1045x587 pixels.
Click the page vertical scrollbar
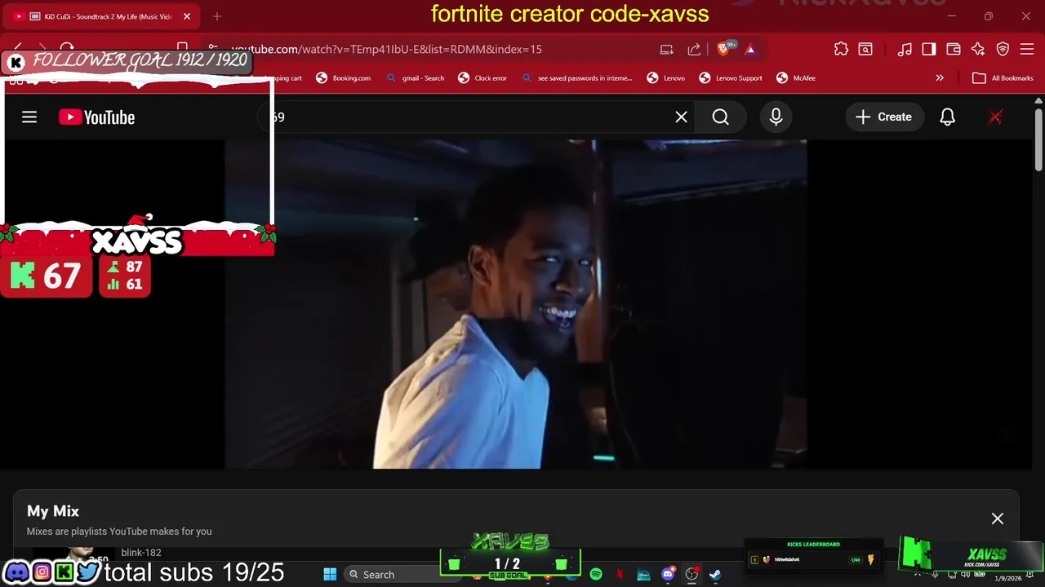(1038, 139)
